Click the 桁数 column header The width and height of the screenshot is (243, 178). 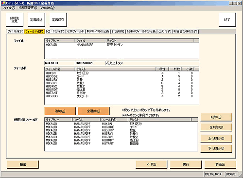(175, 69)
